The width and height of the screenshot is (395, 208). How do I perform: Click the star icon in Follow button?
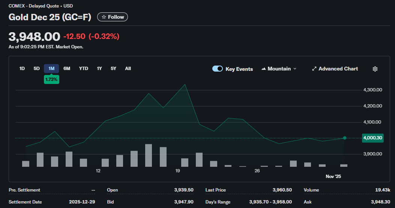(104, 17)
